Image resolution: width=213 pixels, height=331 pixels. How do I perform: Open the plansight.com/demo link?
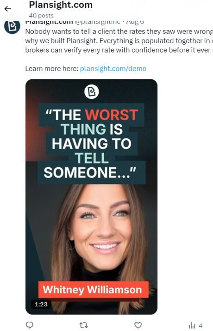[x=113, y=69]
